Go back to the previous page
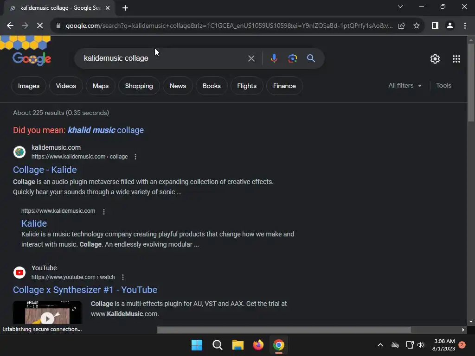Image resolution: width=475 pixels, height=356 pixels. [x=10, y=26]
